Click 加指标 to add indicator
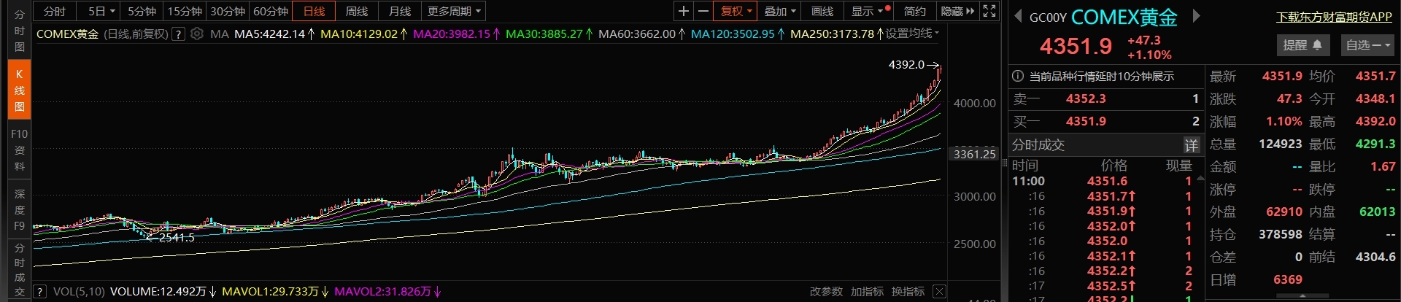 [x=867, y=292]
